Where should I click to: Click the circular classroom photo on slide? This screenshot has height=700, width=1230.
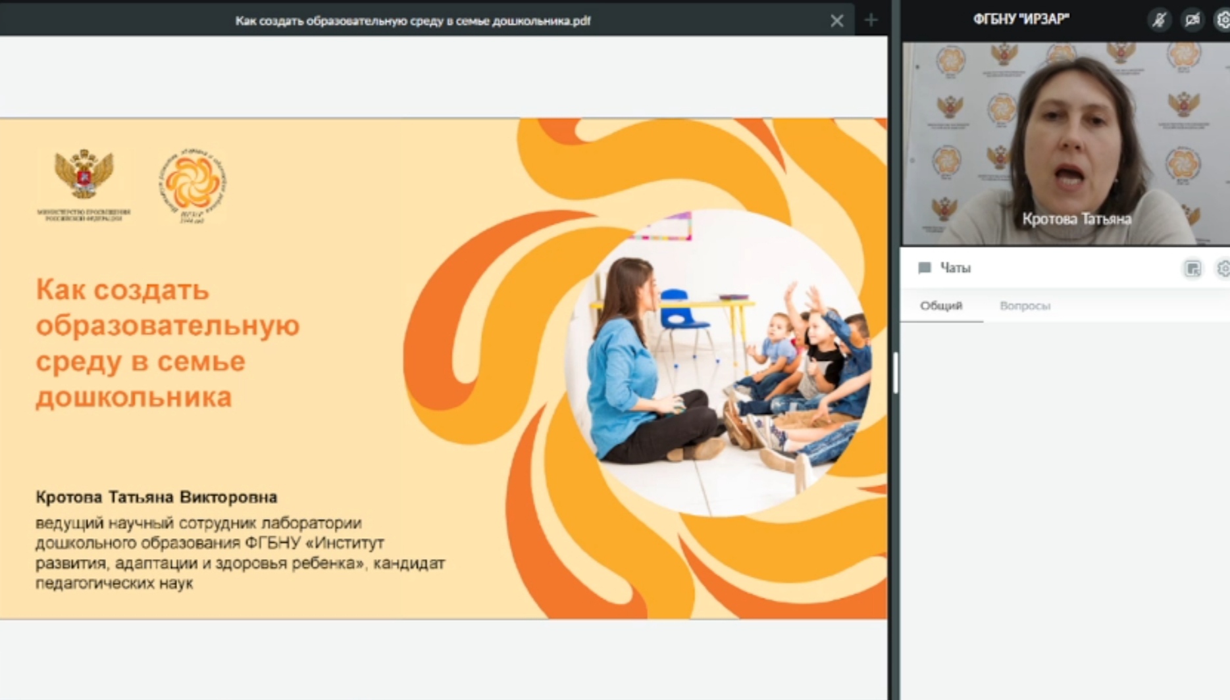pos(717,362)
